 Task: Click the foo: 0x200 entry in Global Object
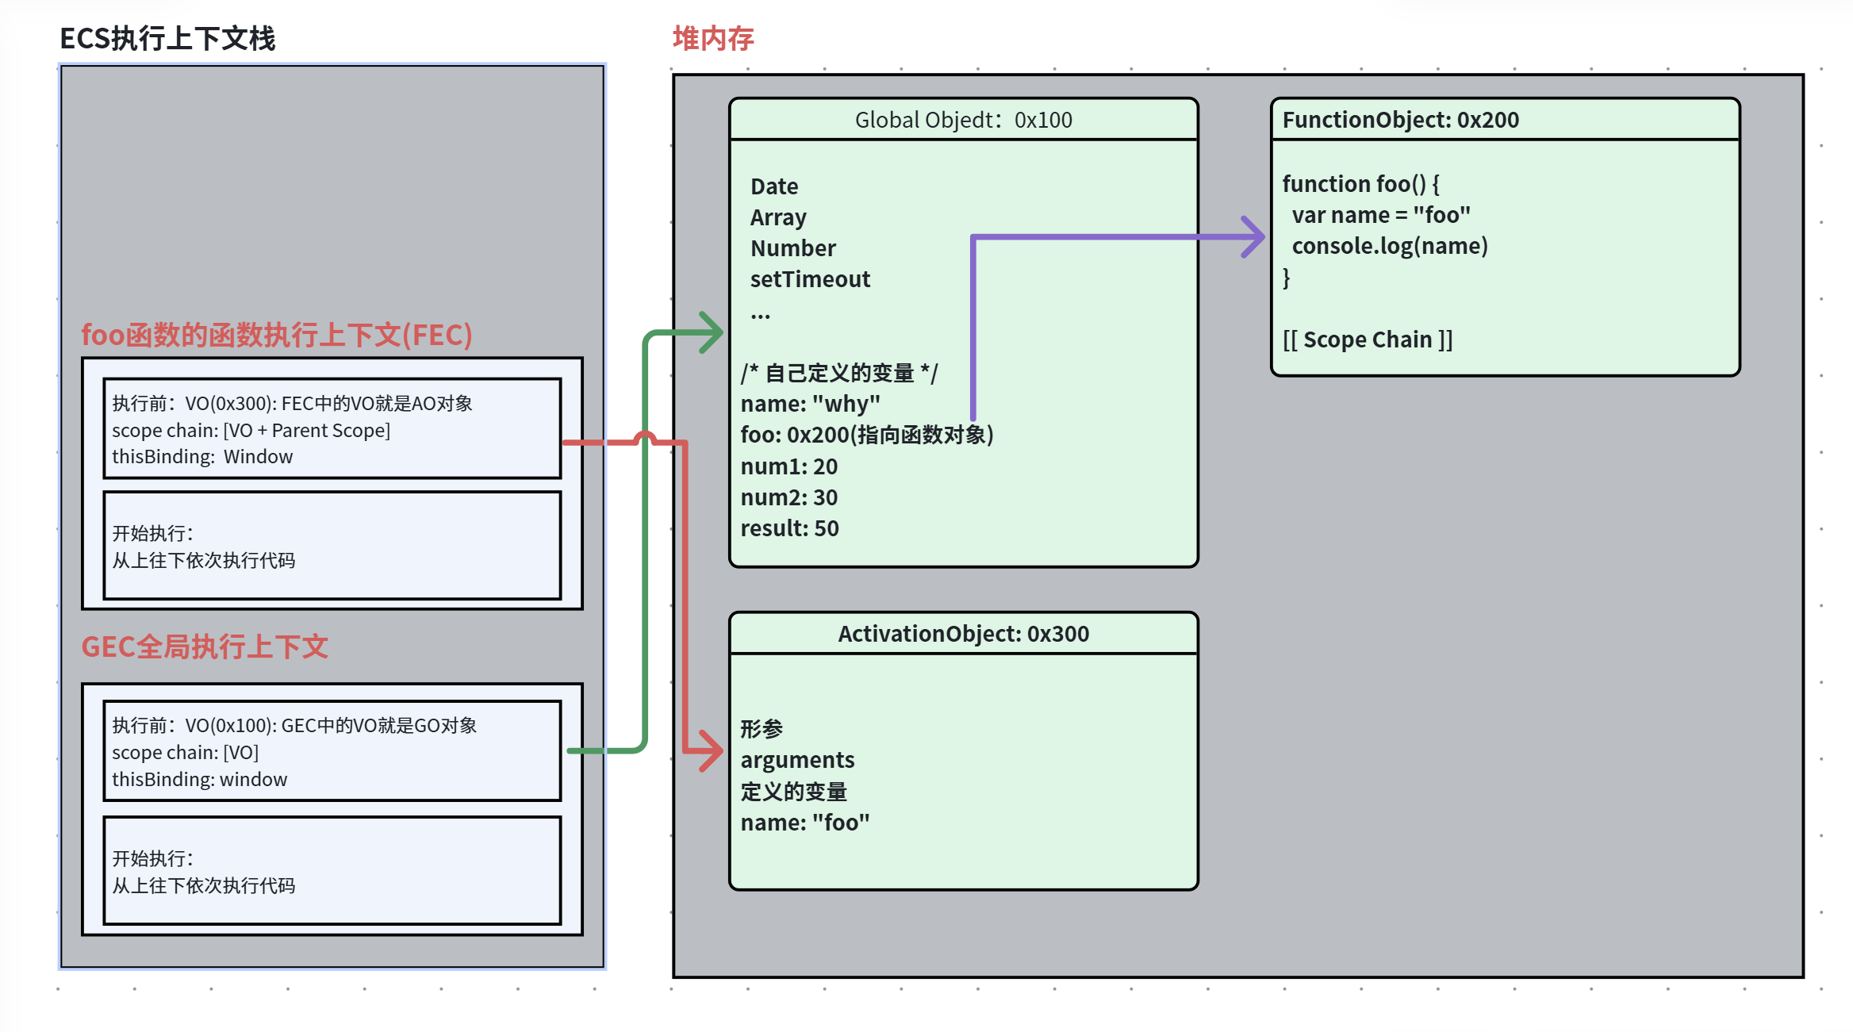866,435
